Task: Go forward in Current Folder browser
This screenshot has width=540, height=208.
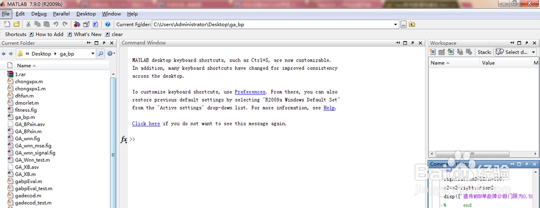Action: [11, 53]
